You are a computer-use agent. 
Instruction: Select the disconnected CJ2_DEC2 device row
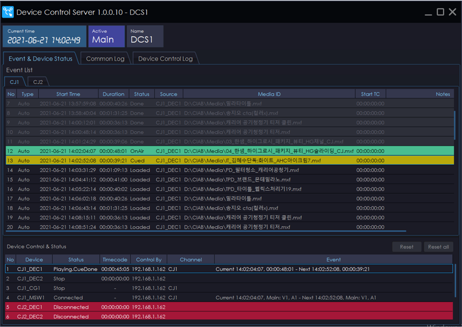tap(229, 316)
